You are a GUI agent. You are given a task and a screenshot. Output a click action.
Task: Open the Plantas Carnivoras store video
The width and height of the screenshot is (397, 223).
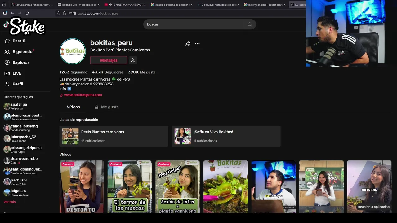pos(321,186)
